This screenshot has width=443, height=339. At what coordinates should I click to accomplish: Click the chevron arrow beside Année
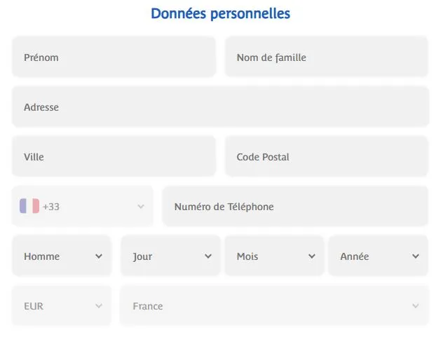tap(416, 256)
